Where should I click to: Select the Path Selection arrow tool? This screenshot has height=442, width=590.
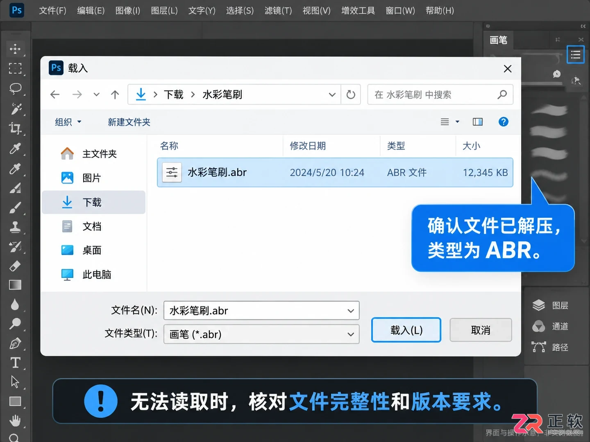[15, 382]
